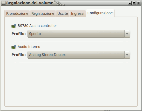Select the Configurazione tab
The image size is (142, 111).
[x=100, y=13]
